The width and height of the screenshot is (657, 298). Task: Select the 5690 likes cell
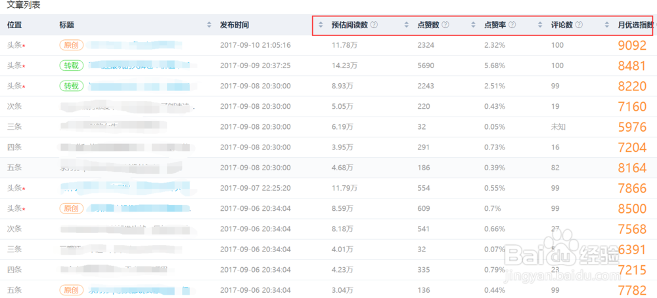426,65
